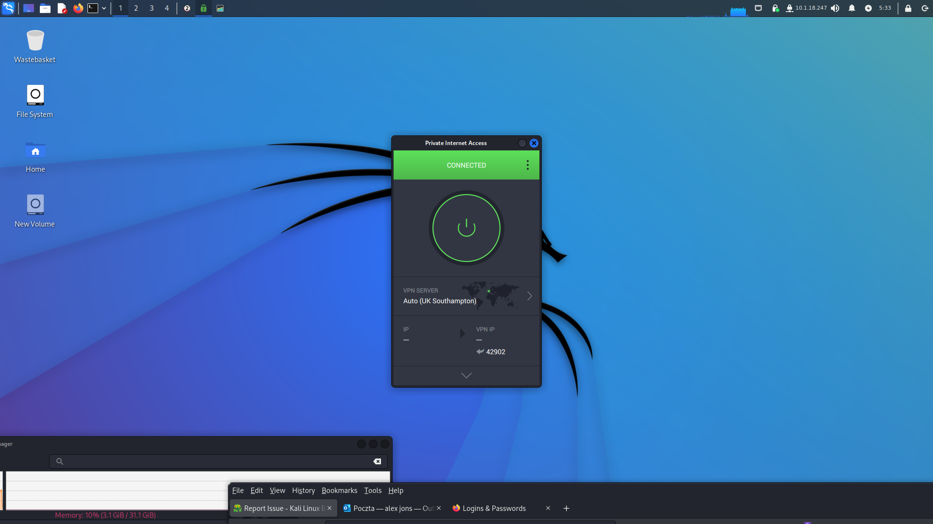Toggle the PIA VPN power button

click(x=466, y=228)
